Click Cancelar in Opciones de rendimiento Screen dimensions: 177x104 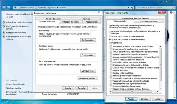tap(145, 99)
